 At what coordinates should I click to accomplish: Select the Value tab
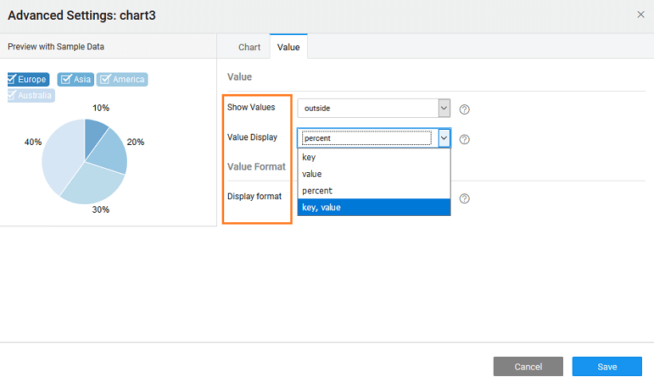288,47
